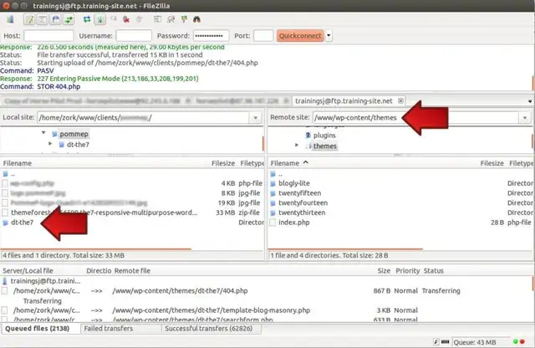The image size is (535, 348).
Task: Click the Quickconnect button
Action: [300, 35]
